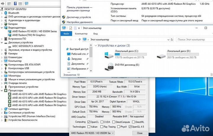The width and height of the screenshot is (213, 136).
Task: Click the Загрузки download arrow icon
Action: (69, 59)
